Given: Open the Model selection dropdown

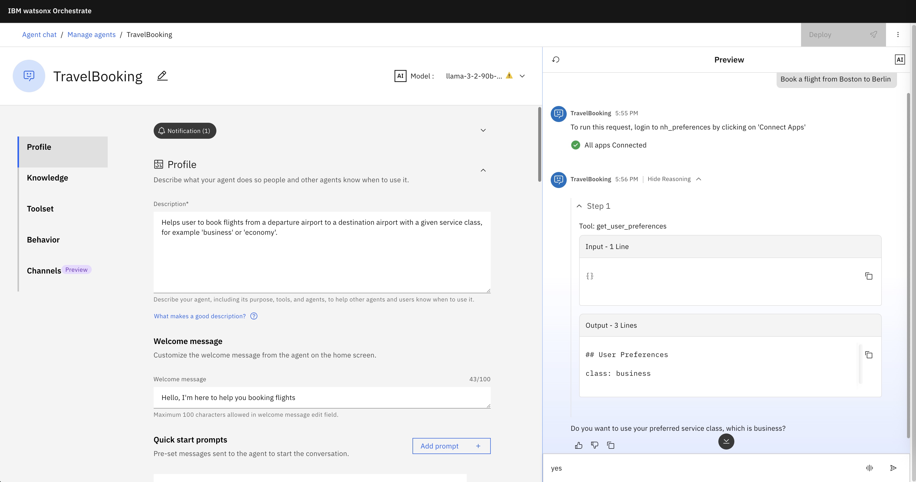Looking at the screenshot, I should [x=522, y=76].
